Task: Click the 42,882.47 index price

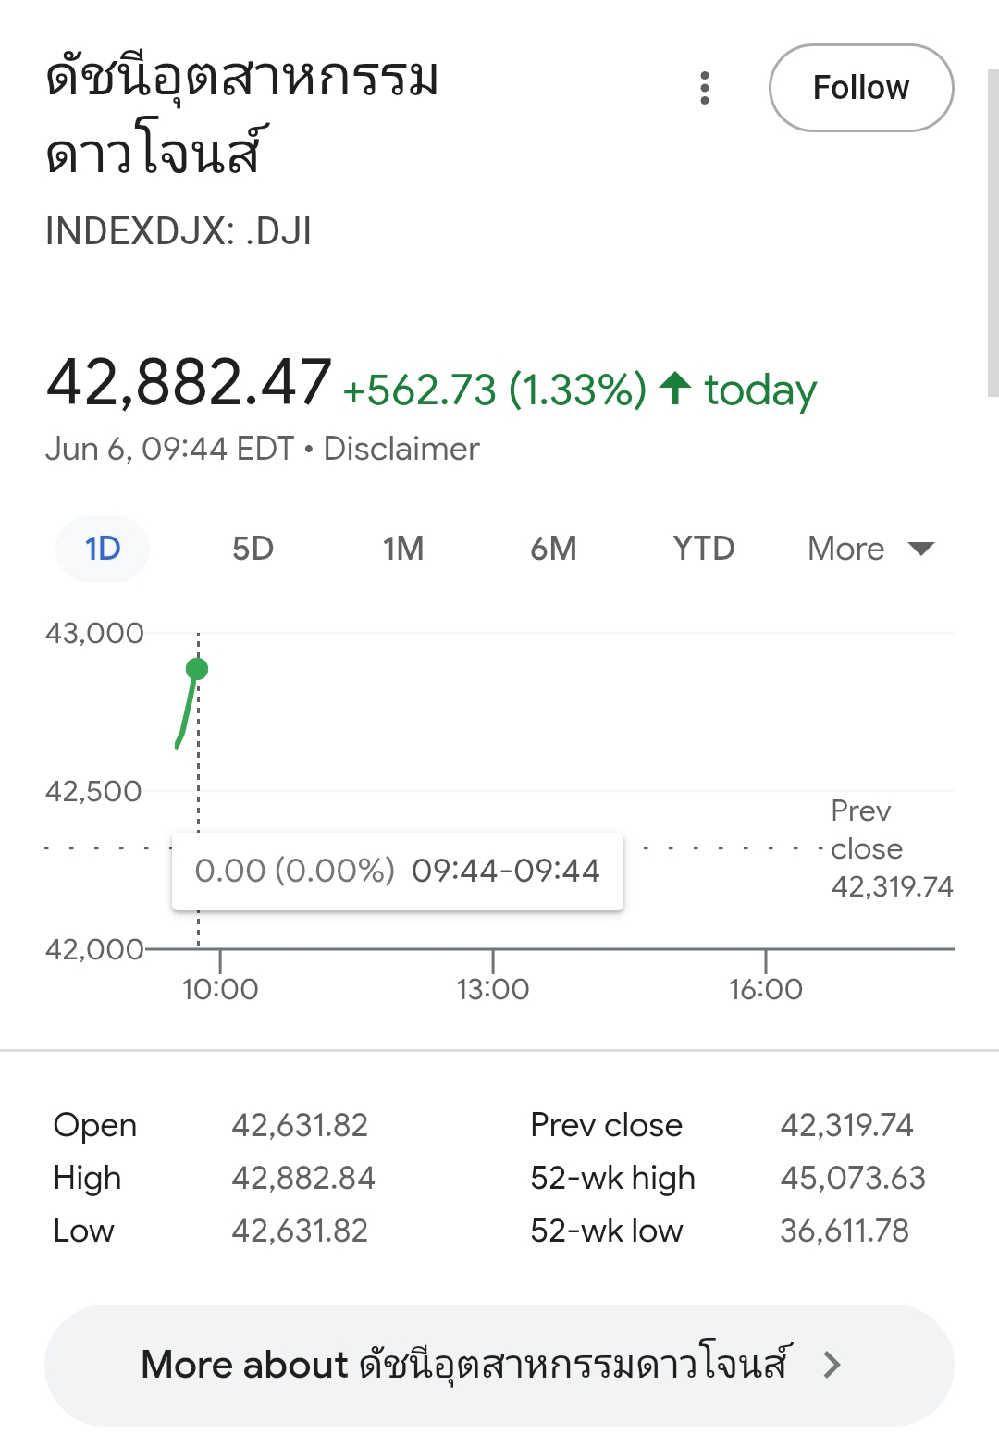Action: click(x=189, y=382)
